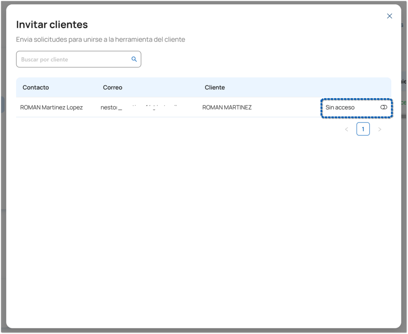
Task: Go to next page arrow
Action: pos(379,129)
